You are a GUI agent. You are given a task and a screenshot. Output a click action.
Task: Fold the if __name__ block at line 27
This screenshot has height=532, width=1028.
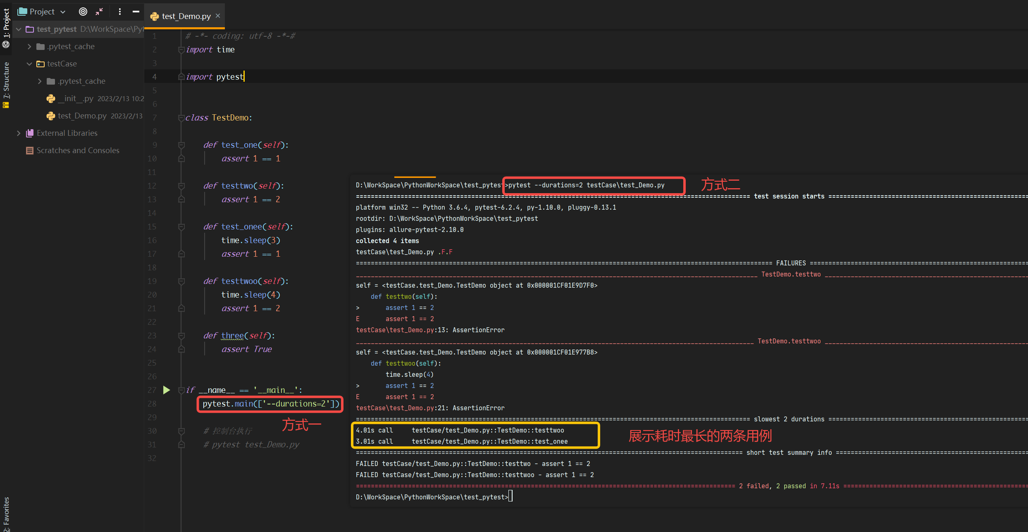pos(181,390)
